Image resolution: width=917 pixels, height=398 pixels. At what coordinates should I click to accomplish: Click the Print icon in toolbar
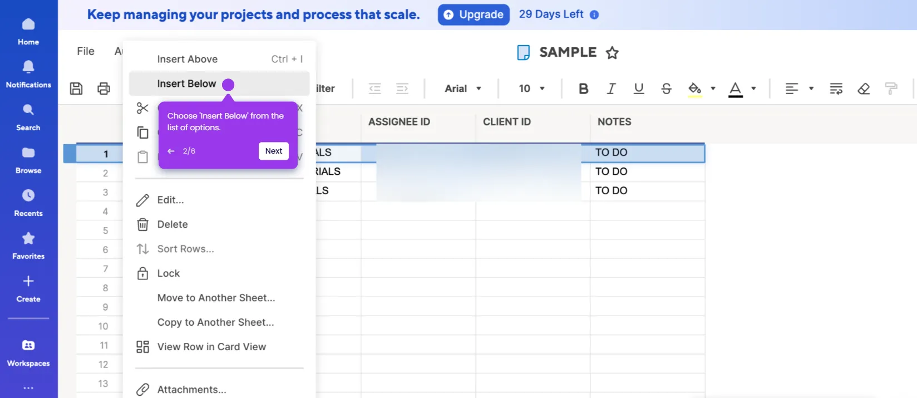coord(103,89)
